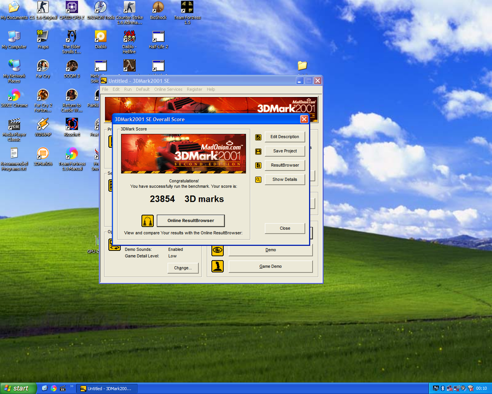Select the 360EE Chrome desktop icon
Viewport: 492px width, 394px height.
(14, 98)
